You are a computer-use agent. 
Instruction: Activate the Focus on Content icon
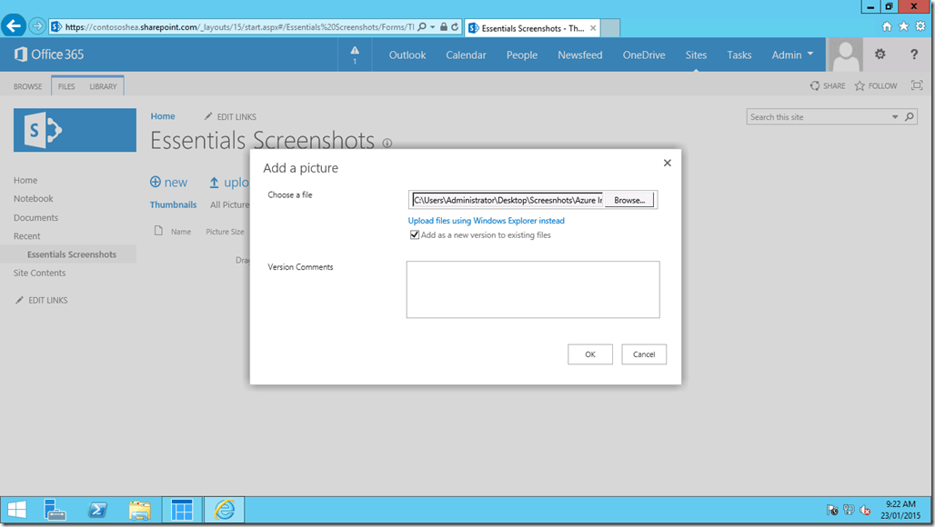pyautogui.click(x=917, y=85)
